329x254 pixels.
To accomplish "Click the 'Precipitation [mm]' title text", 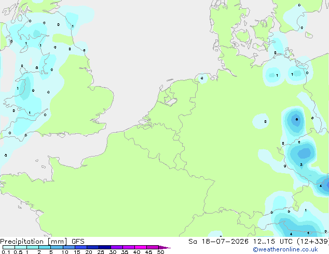I will [x=34, y=242].
